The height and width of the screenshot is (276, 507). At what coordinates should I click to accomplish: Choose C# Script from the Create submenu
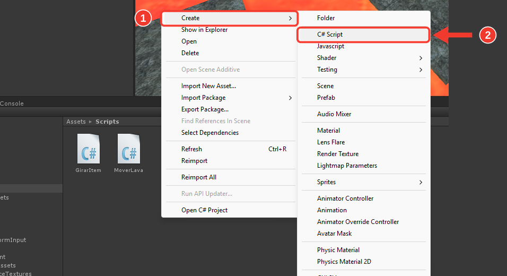click(x=363, y=34)
